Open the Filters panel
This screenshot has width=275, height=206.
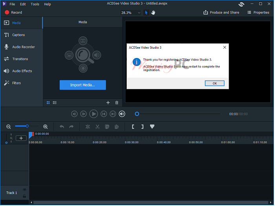pyautogui.click(x=21, y=83)
